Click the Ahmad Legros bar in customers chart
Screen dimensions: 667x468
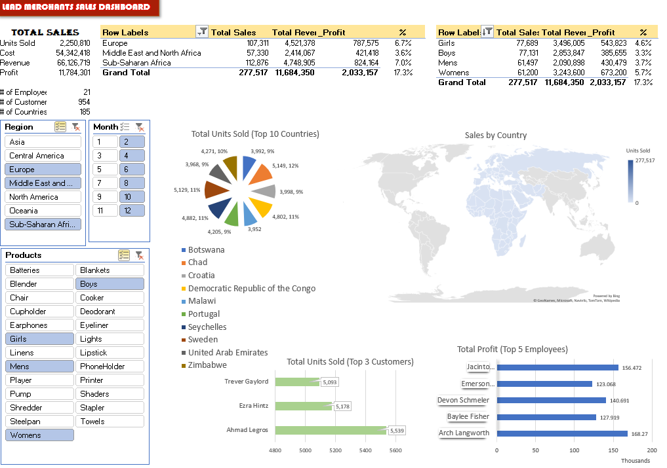pyautogui.click(x=331, y=431)
